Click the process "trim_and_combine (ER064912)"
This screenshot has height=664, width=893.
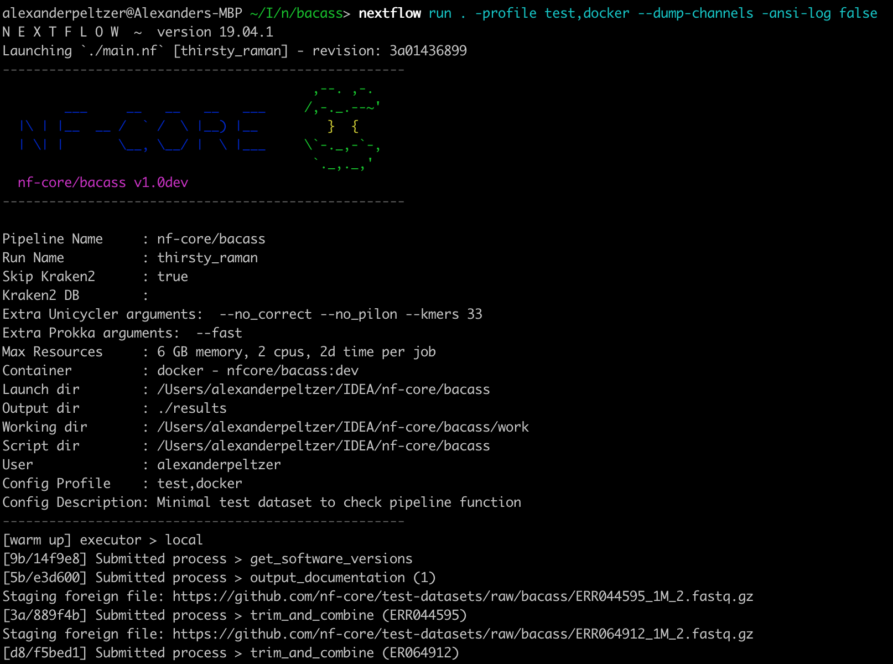355,653
